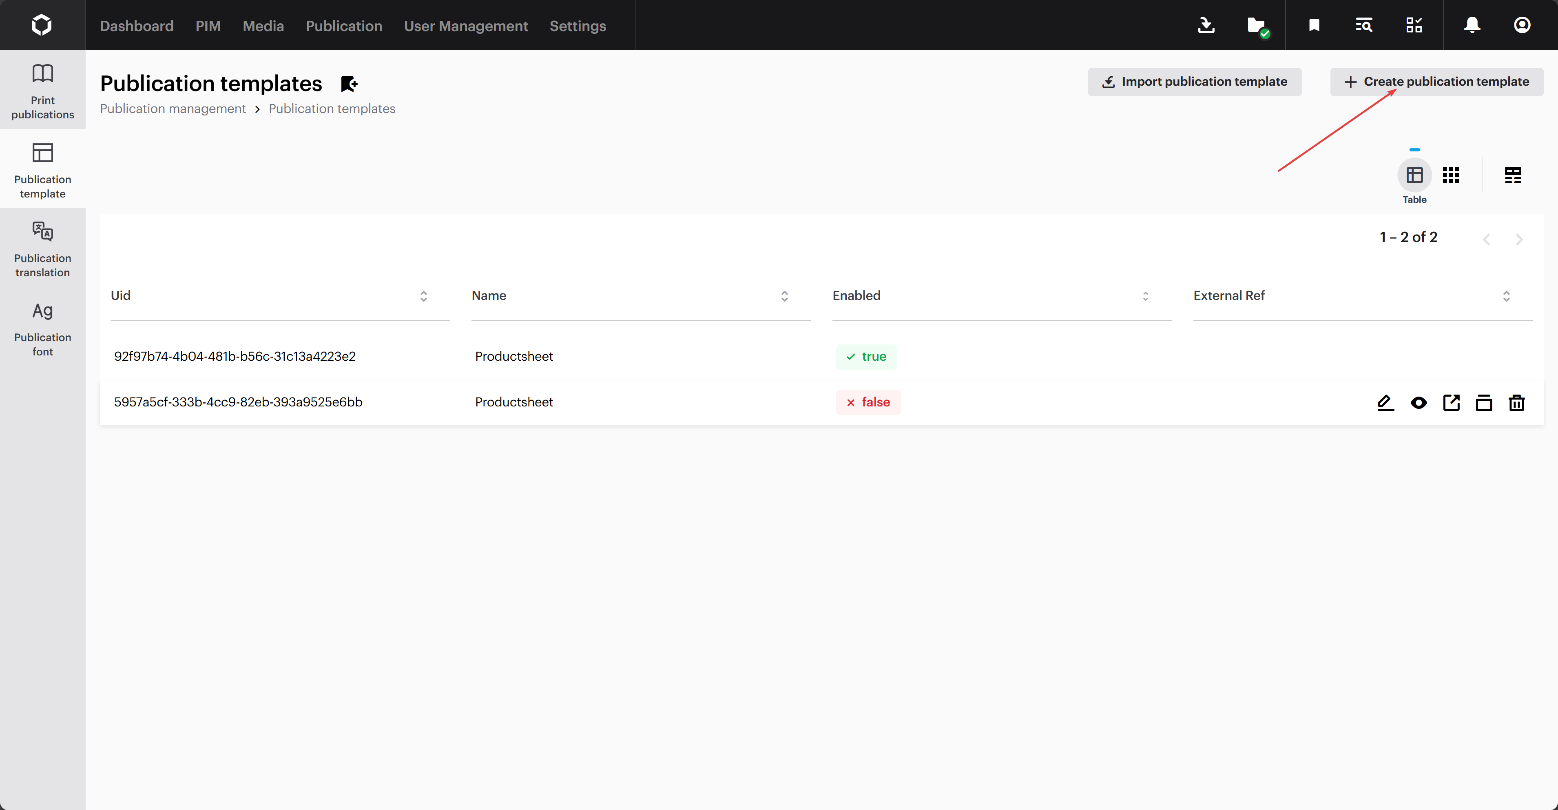1558x810 pixels.
Task: Open the Publication font sidebar section
Action: [42, 328]
